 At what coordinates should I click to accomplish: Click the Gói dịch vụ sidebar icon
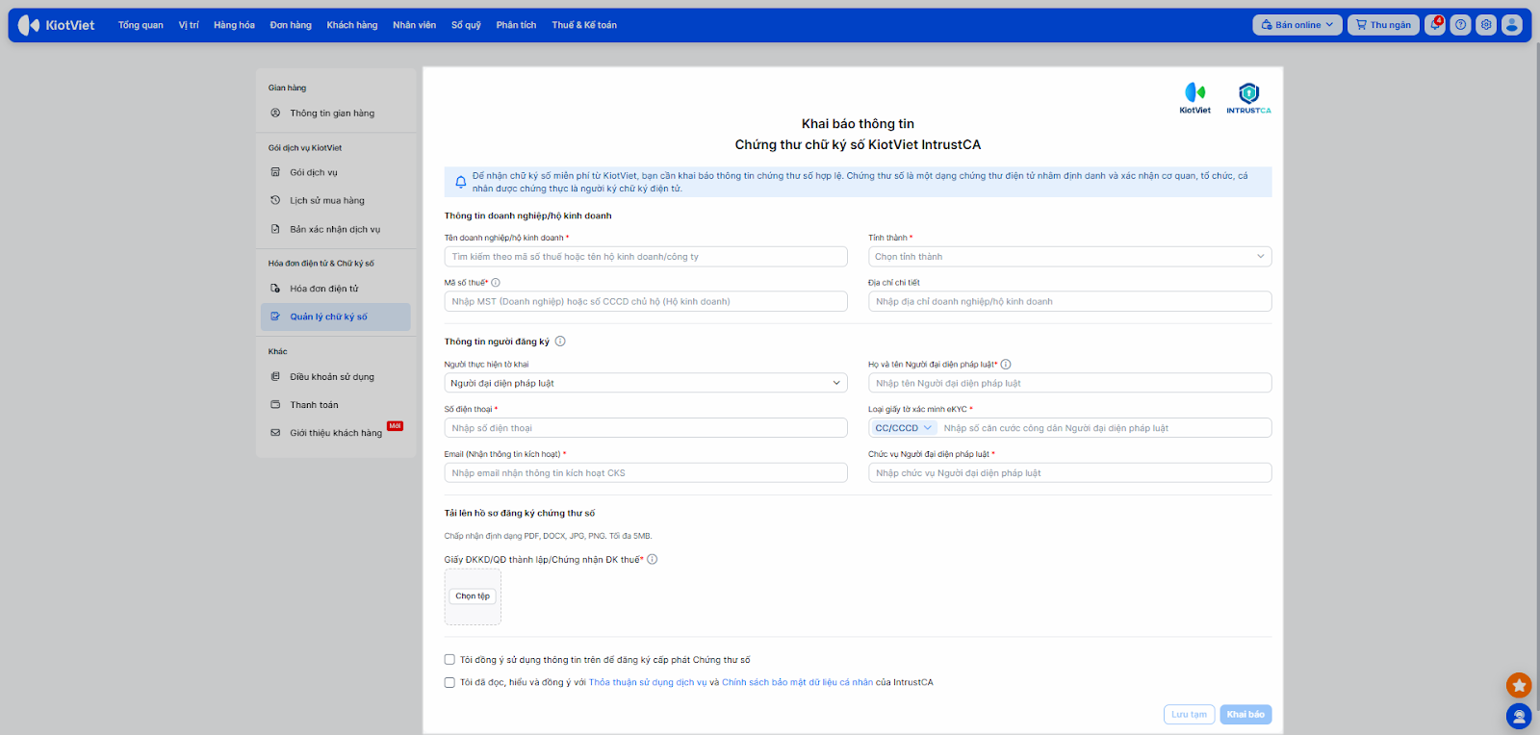tap(275, 172)
